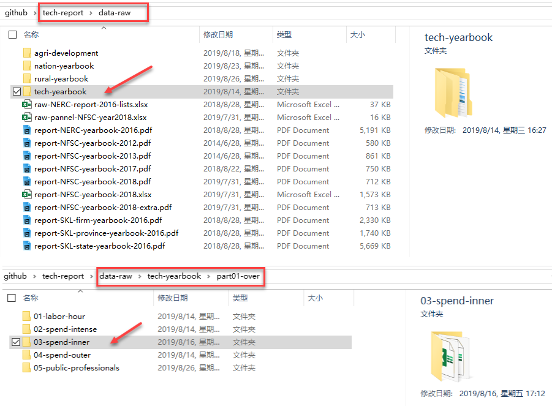Select the report-NERC-yearbook-2016.pdf PDF icon
The image size is (552, 406).
[26, 130]
